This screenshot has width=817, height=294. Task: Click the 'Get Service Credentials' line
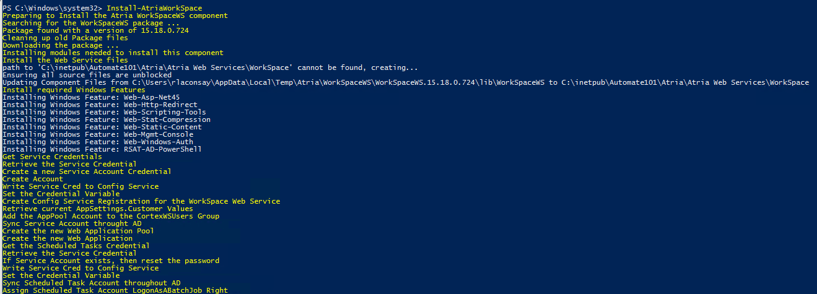coord(52,157)
